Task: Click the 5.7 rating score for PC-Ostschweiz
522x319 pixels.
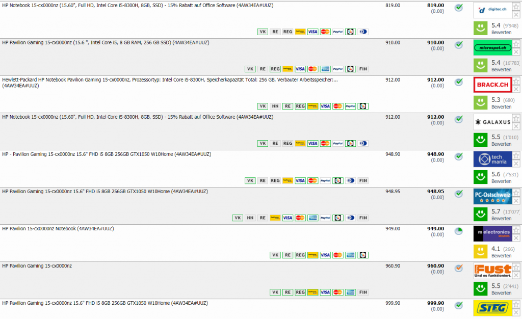Action: 495,211
